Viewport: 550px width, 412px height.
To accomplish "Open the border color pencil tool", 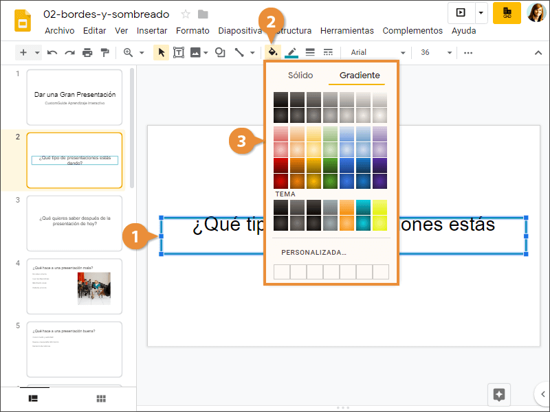I will 291,53.
